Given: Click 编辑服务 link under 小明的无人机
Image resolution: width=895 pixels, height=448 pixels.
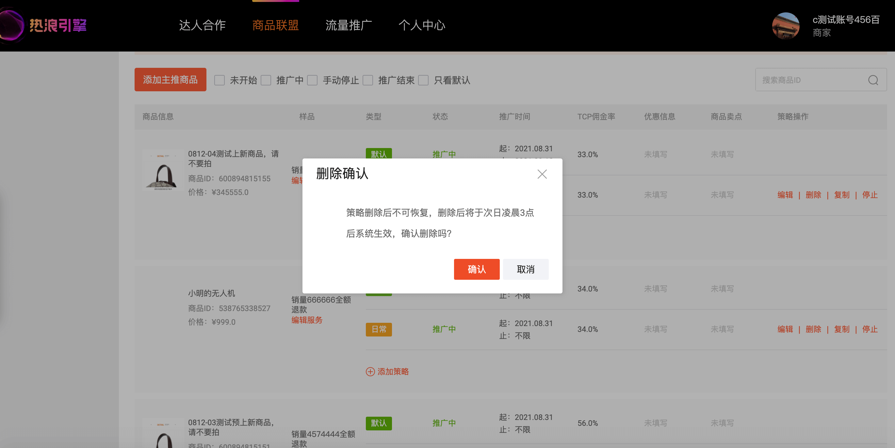Looking at the screenshot, I should pyautogui.click(x=307, y=320).
